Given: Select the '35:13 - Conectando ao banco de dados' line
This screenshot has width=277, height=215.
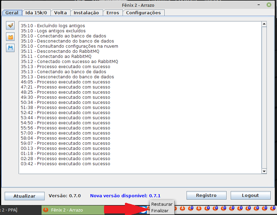Looking at the screenshot, I should 63,72.
